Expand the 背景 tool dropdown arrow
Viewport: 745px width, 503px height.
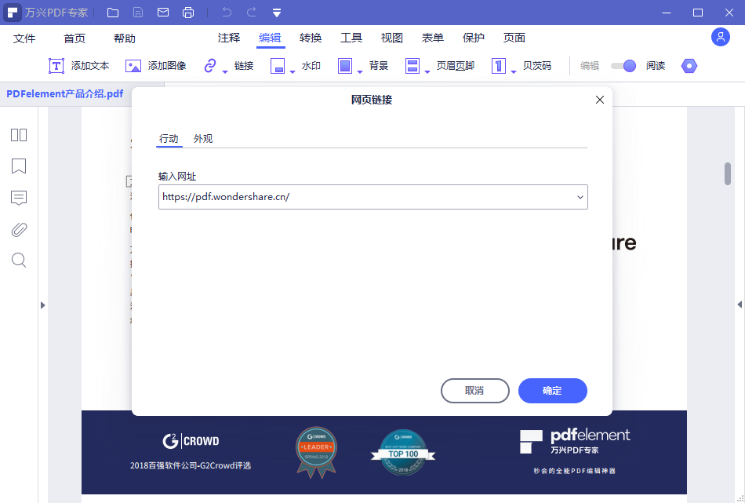point(358,71)
